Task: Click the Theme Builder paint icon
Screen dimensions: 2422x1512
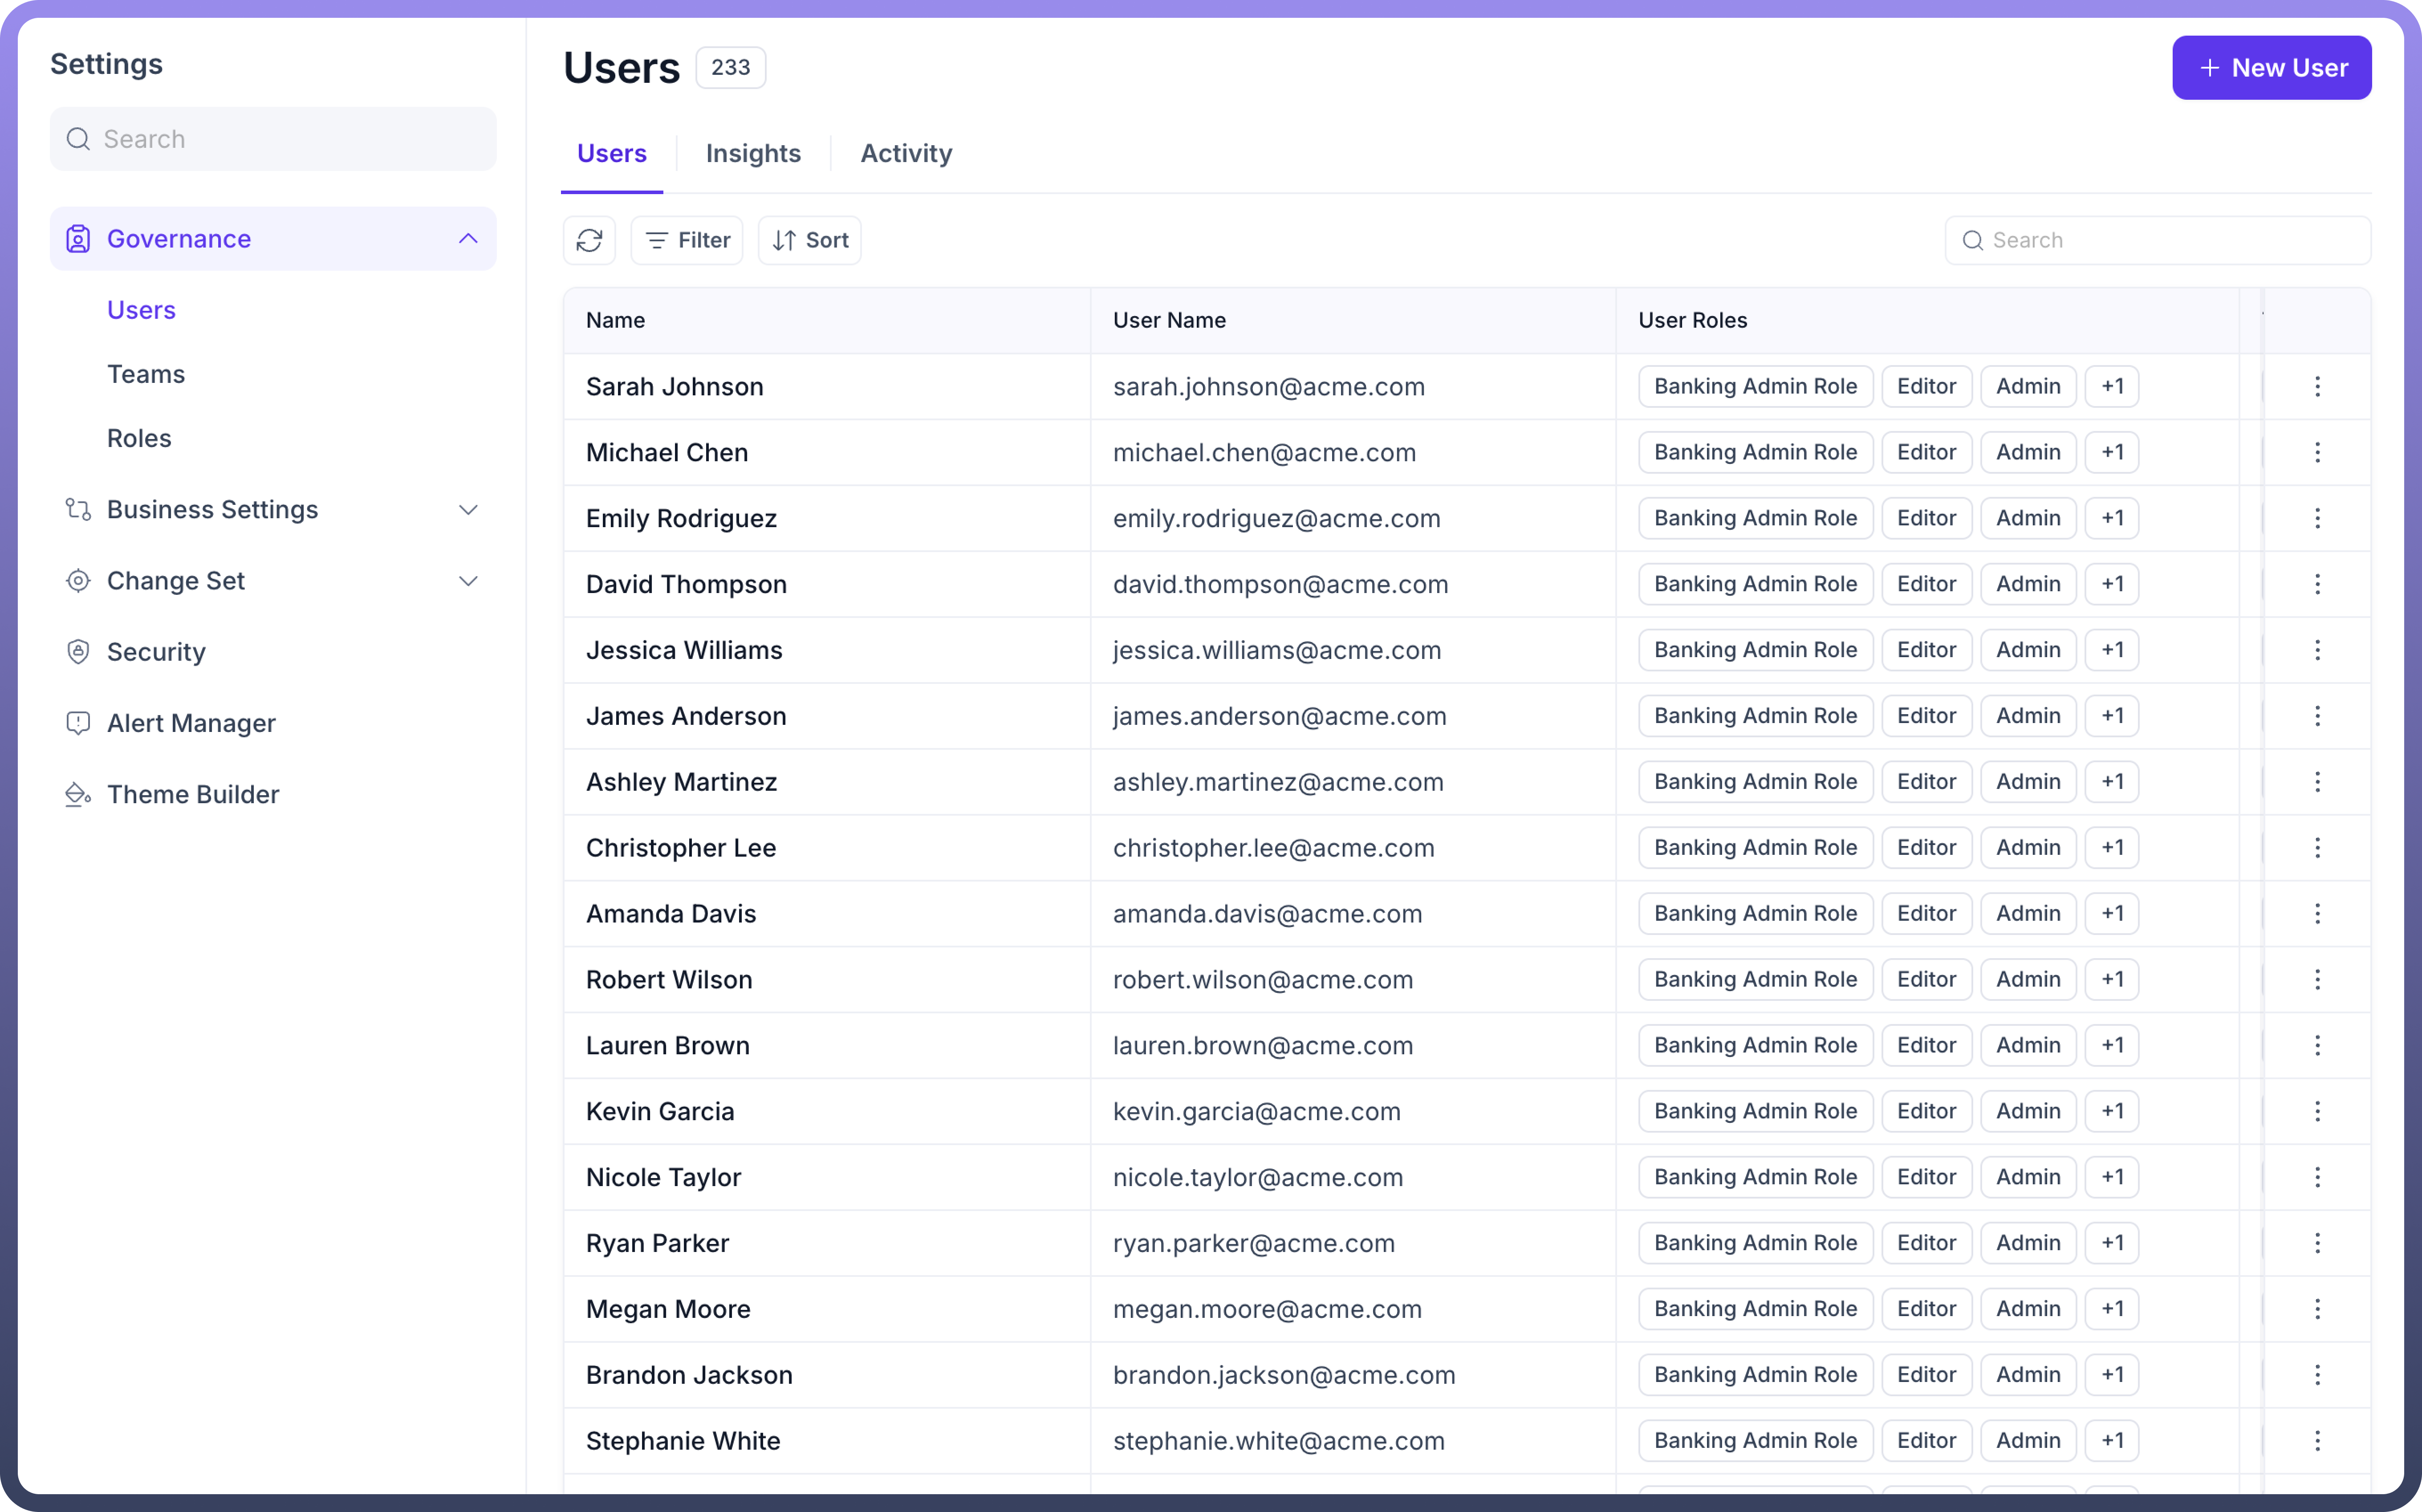Action: click(x=78, y=794)
